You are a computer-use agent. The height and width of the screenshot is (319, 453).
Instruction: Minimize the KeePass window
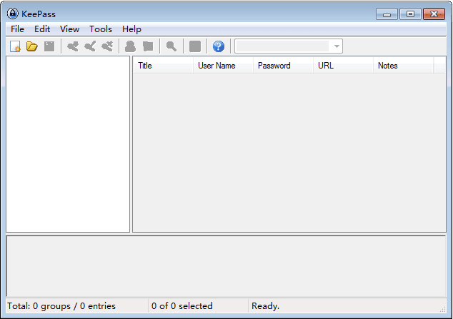point(387,14)
